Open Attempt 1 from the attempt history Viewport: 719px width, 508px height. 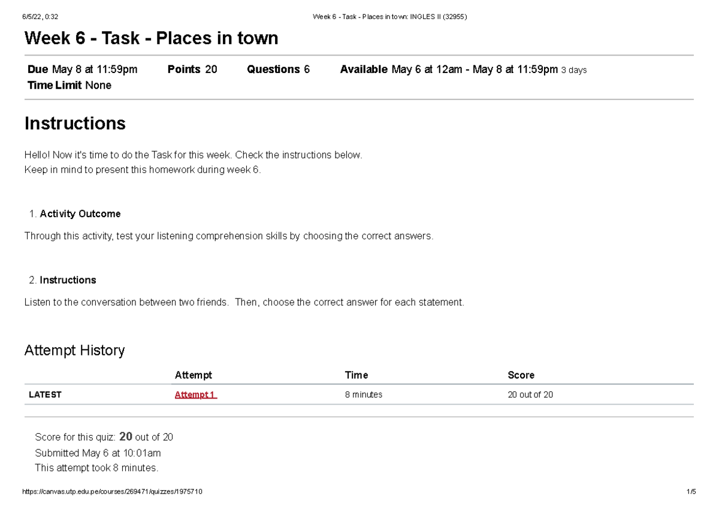[x=195, y=394]
